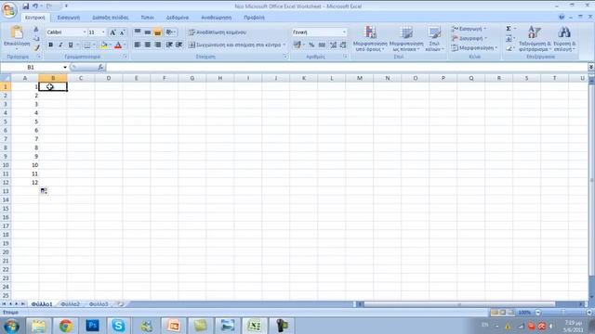
Task: Open Page Layout (Διάταξη σελίδας) tab
Action: click(110, 18)
